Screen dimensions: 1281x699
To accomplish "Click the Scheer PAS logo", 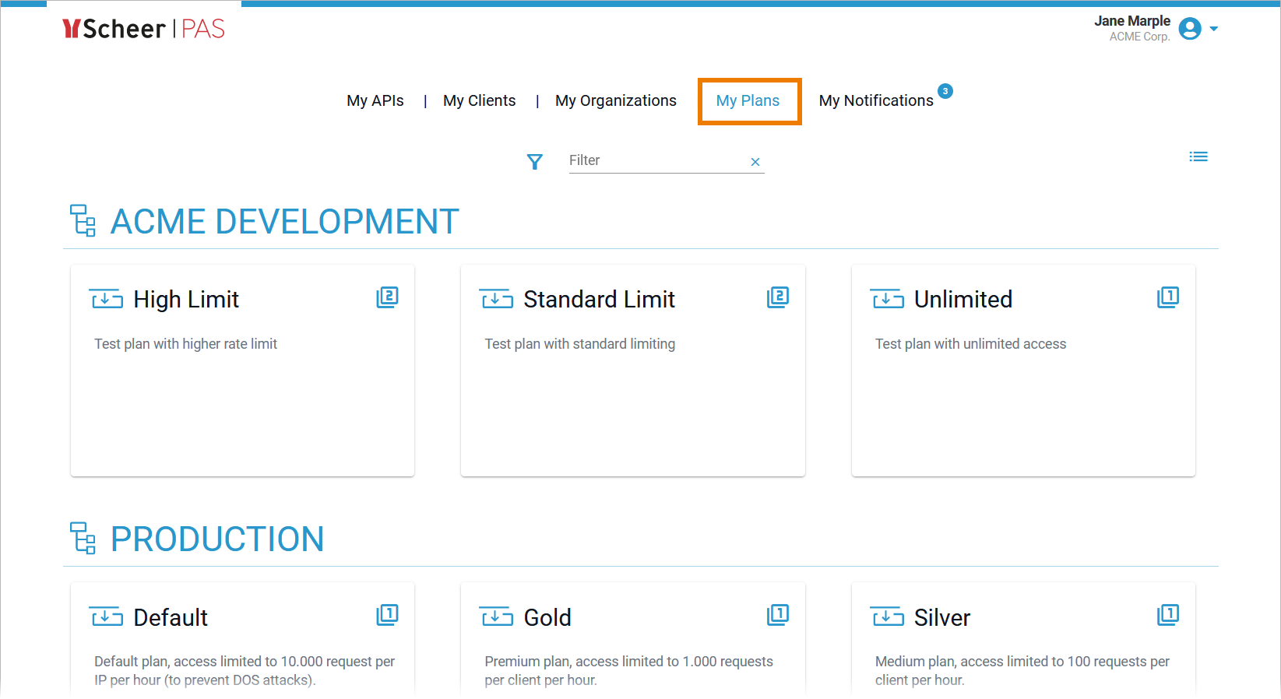I will tap(143, 29).
